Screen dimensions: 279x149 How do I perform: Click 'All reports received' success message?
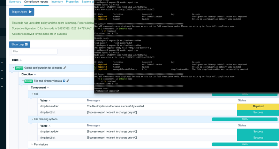39,34
